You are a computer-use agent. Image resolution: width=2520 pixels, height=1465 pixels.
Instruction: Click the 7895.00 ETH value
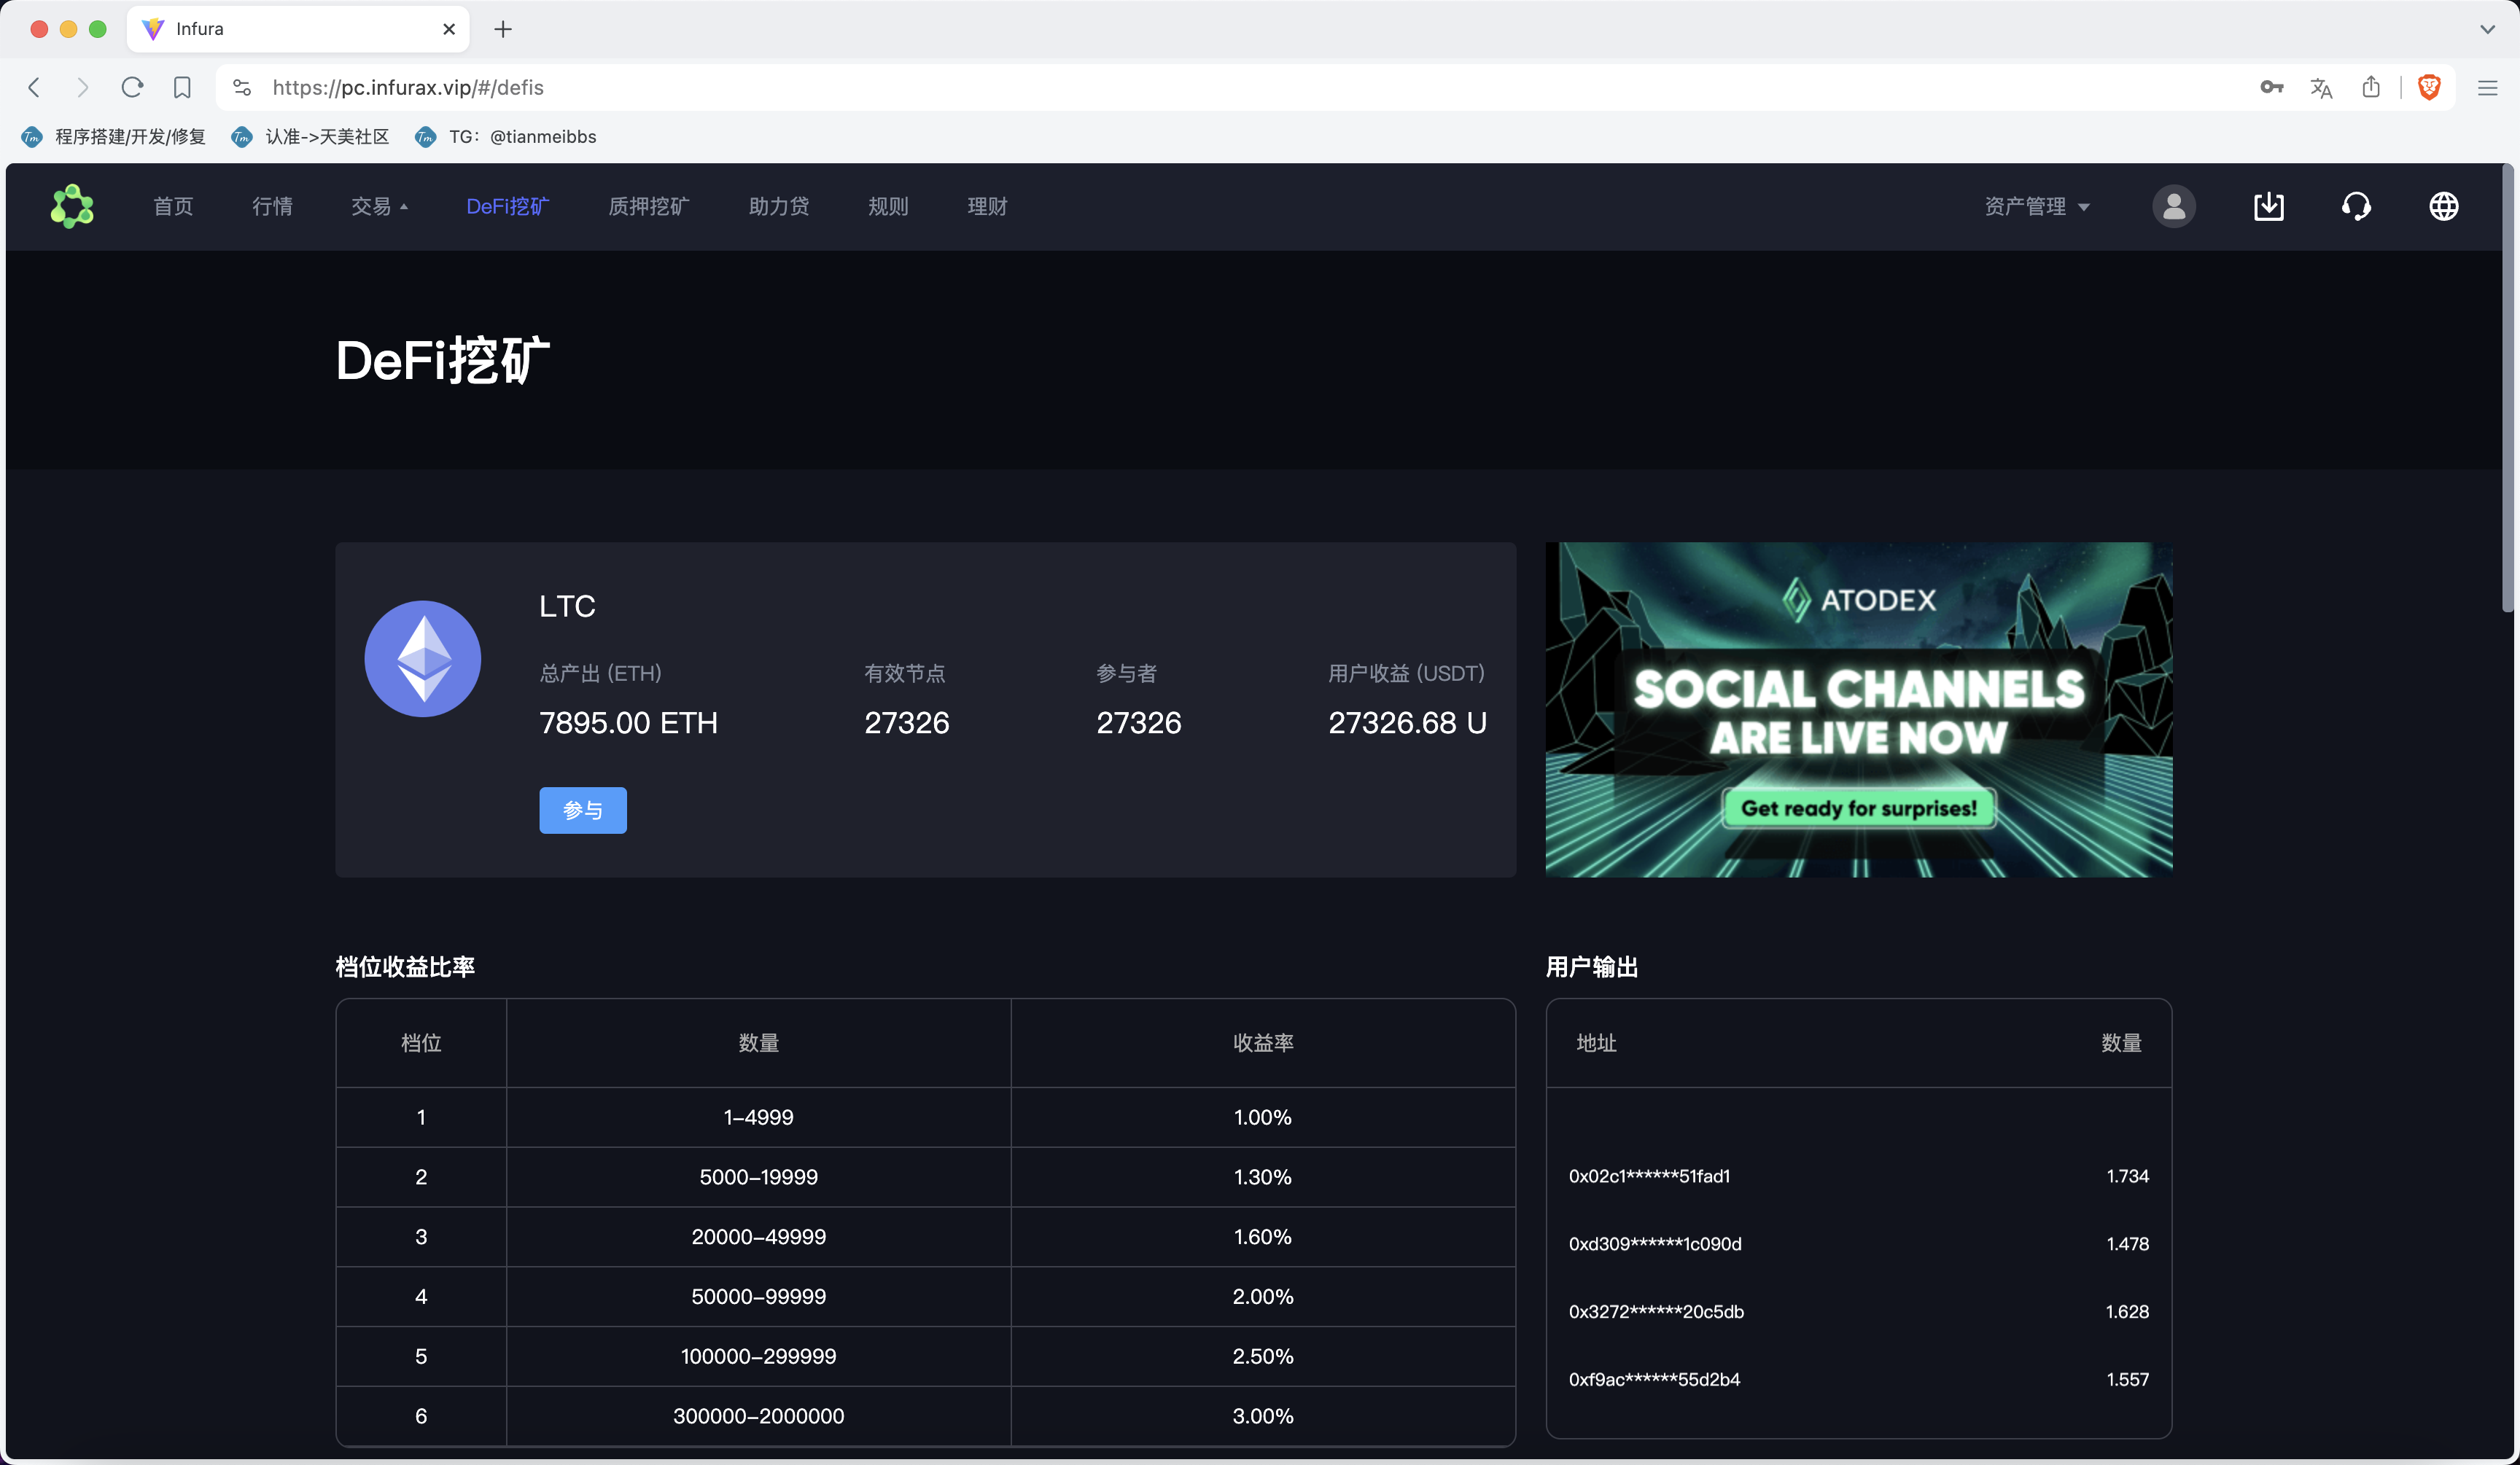click(x=628, y=722)
